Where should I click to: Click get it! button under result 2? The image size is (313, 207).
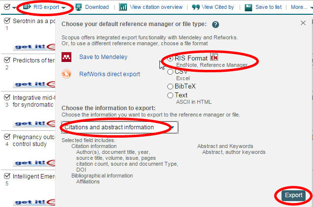[35, 84]
